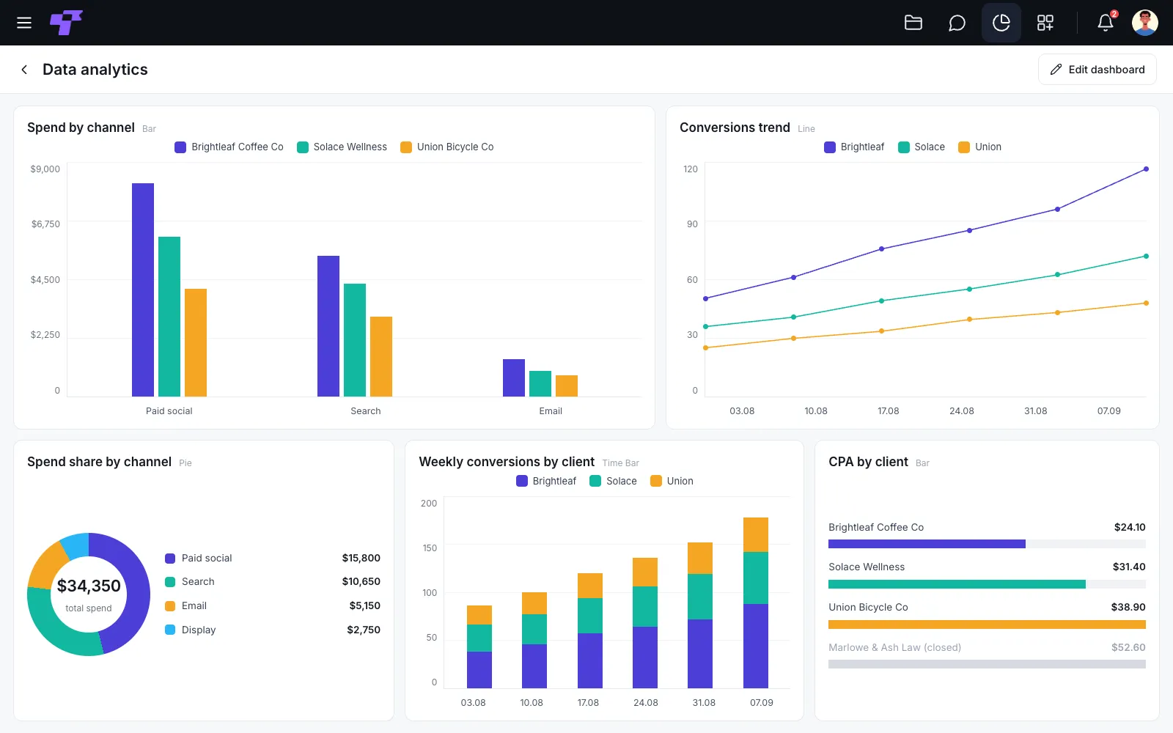The image size is (1173, 733).
Task: Click the Spend by channel card title
Action: [x=81, y=128]
